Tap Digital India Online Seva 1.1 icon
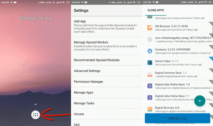Viewport: 213px width, 126px height. point(150,97)
